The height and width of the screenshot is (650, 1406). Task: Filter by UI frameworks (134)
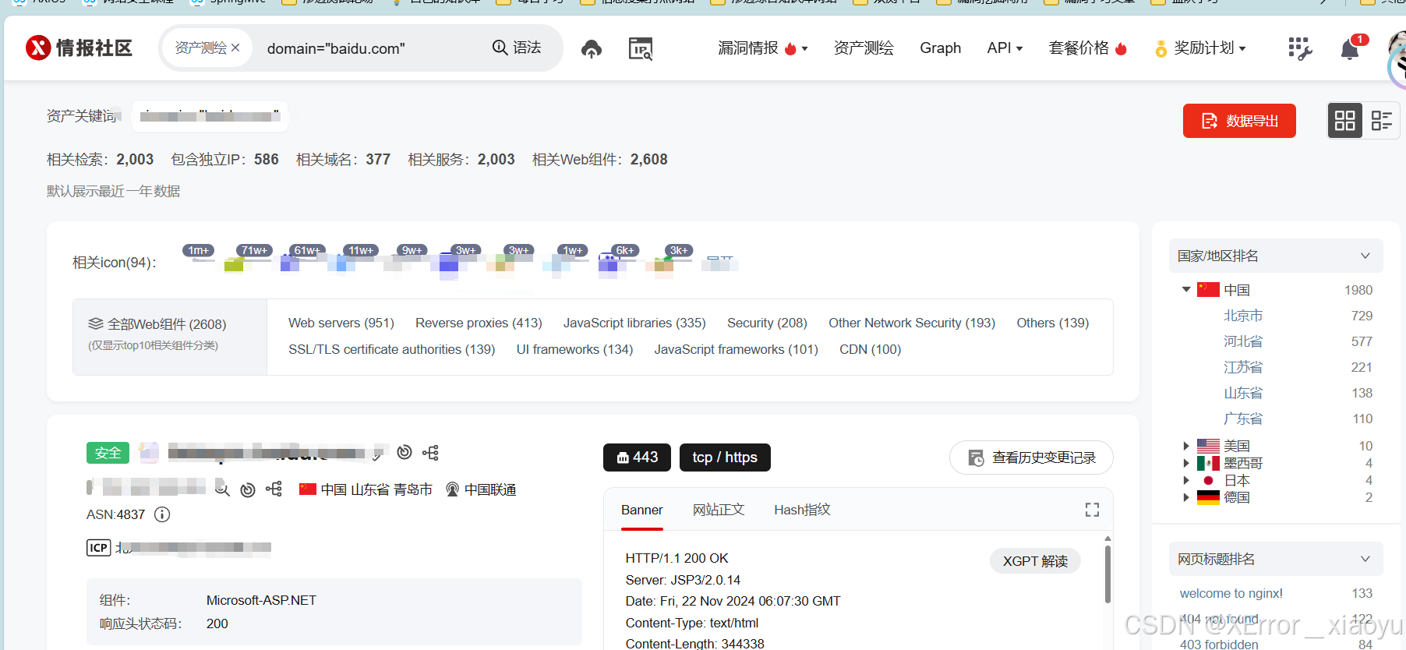pos(574,349)
